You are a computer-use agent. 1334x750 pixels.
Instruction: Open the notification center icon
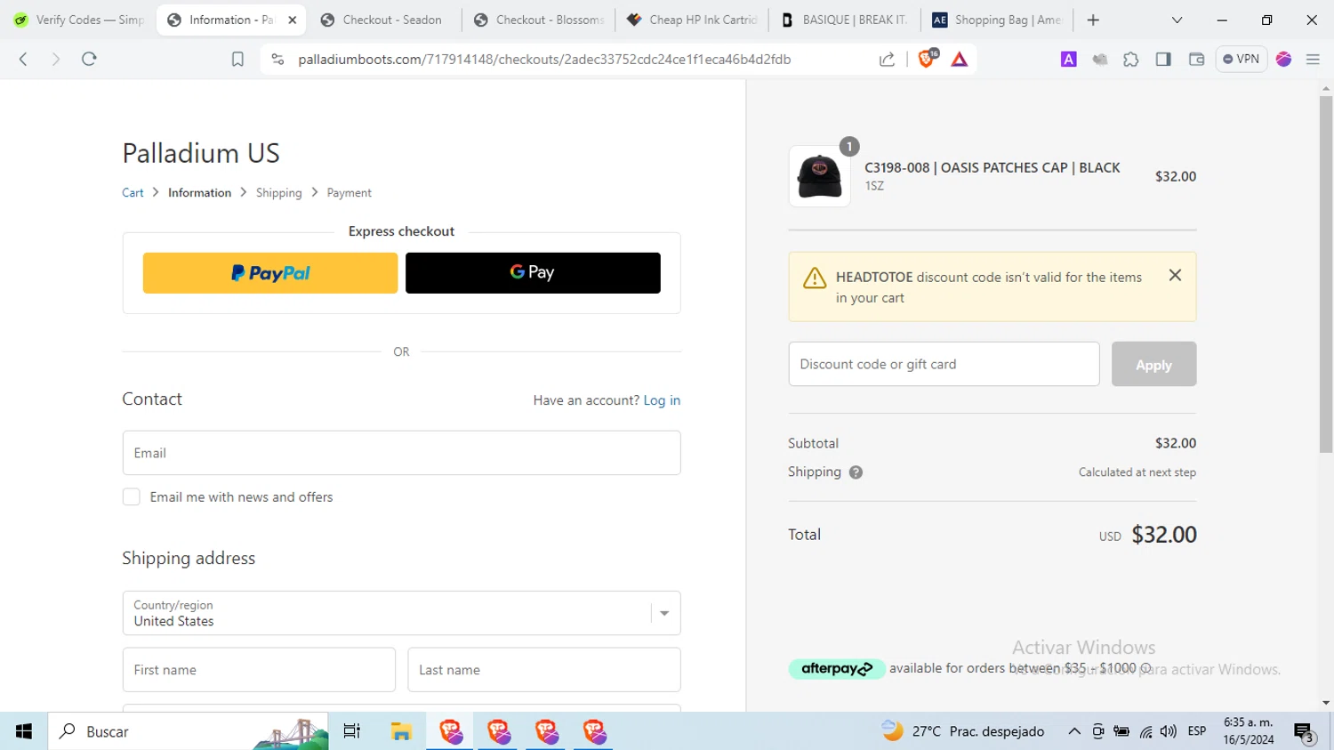1305,732
